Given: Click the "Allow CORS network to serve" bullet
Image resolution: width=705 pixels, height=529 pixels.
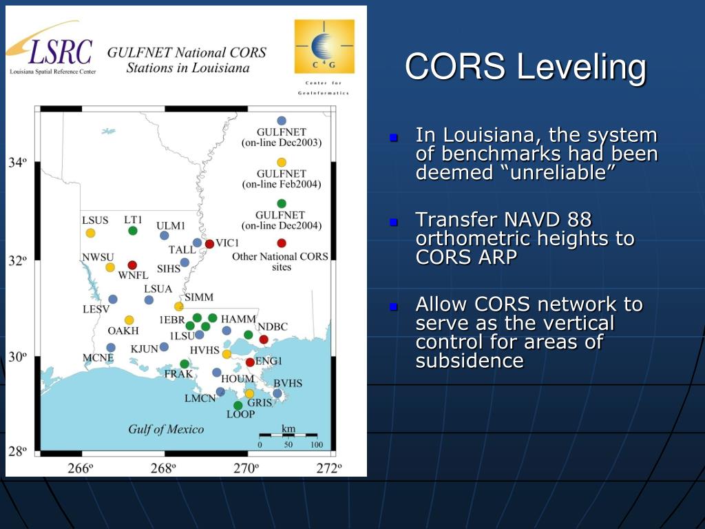Looking at the screenshot, I should (529, 333).
